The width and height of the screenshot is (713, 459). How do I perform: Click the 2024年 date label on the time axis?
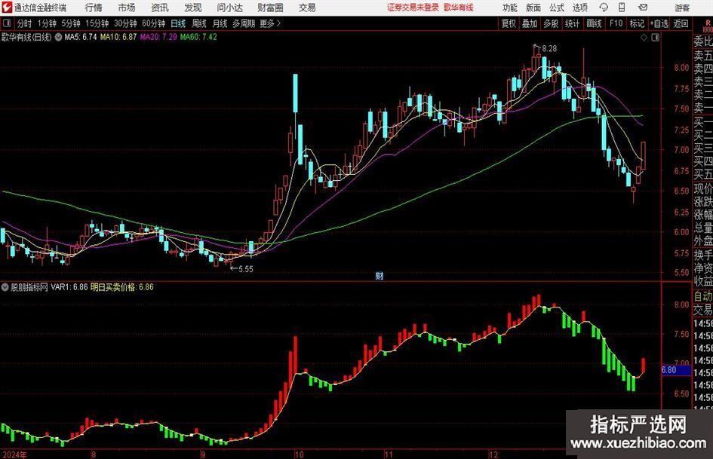click(14, 454)
